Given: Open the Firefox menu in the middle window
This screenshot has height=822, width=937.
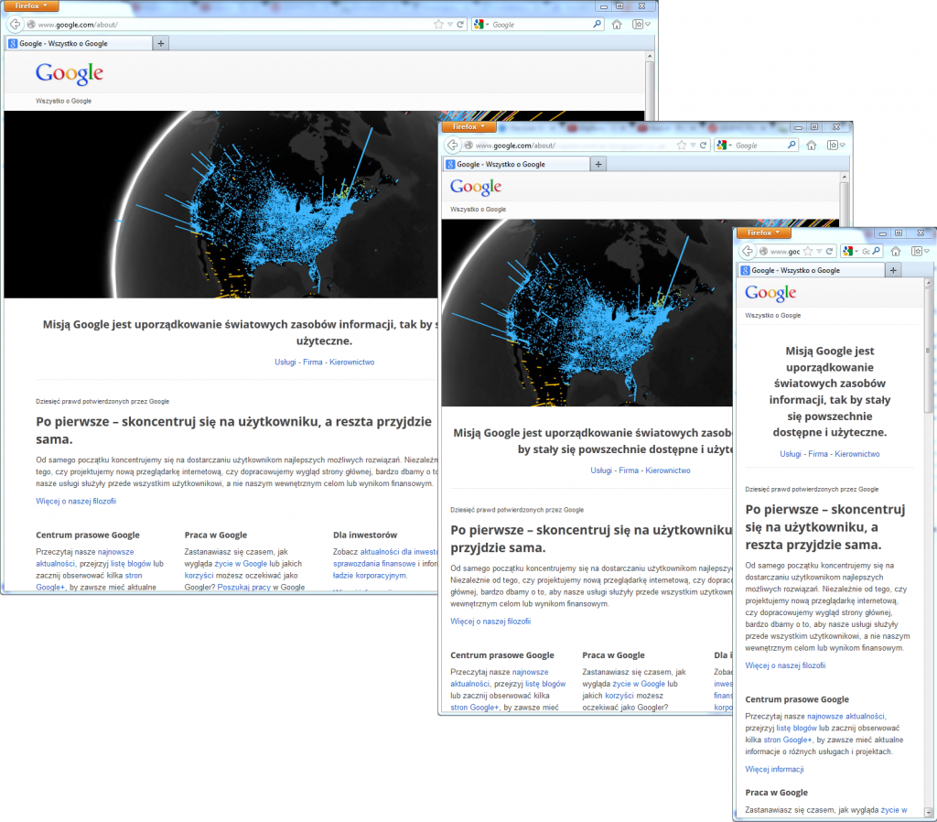Looking at the screenshot, I should (469, 126).
